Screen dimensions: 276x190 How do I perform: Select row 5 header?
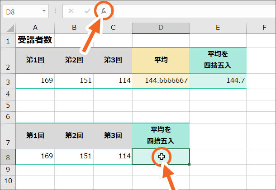[x=8, y=106]
